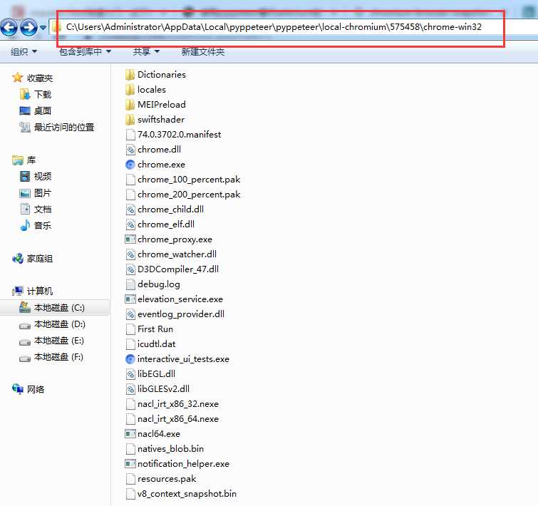Image resolution: width=538 pixels, height=506 pixels.
Task: Select file icudtl.dat
Action: [150, 344]
